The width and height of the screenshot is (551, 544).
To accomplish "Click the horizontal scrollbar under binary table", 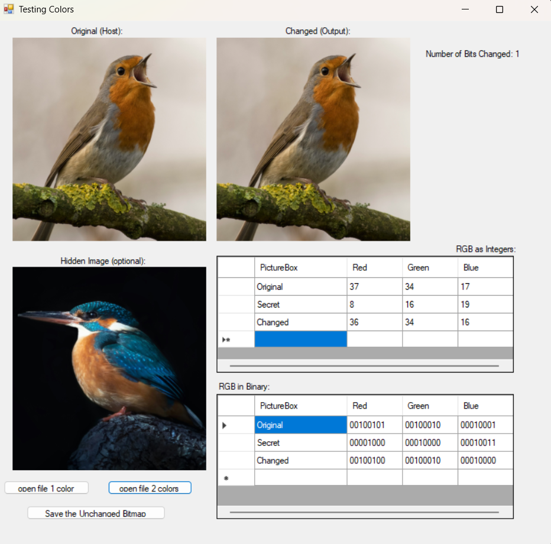I will point(364,512).
